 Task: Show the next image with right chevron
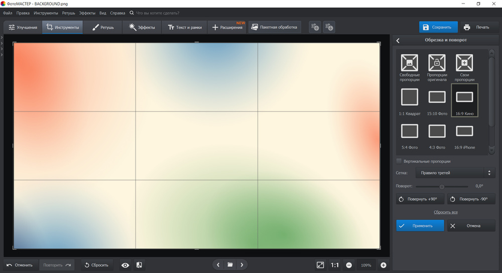(x=242, y=264)
